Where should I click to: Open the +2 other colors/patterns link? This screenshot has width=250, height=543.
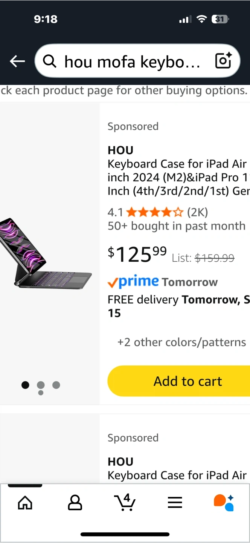(x=181, y=342)
